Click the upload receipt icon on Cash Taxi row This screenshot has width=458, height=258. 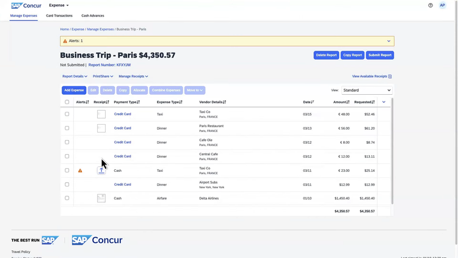tap(101, 170)
